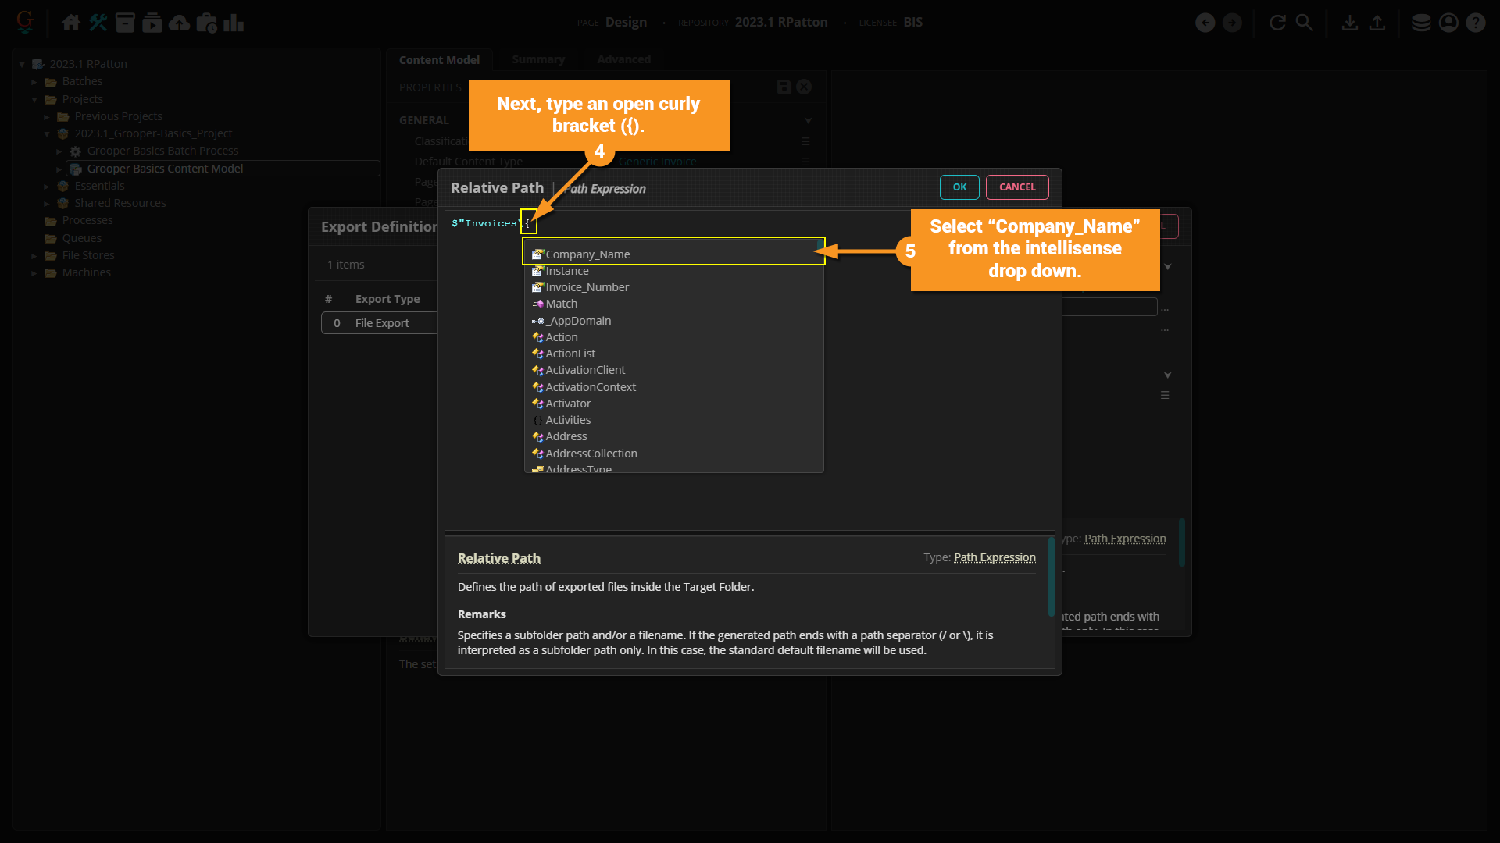Open the Stats bar chart icon
1500x843 pixels.
pos(234,23)
